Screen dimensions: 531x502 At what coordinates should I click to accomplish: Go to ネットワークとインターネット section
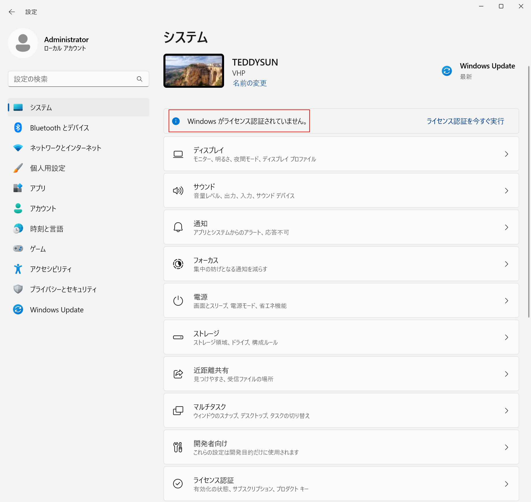pos(79,148)
